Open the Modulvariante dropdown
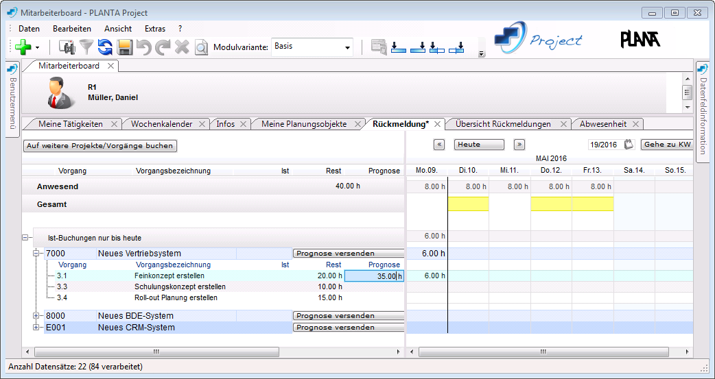 pos(347,47)
